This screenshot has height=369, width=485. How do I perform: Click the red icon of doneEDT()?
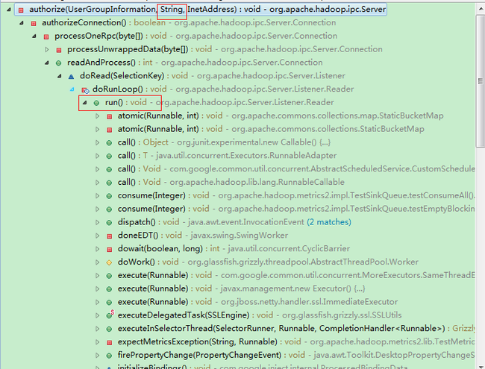pos(109,236)
